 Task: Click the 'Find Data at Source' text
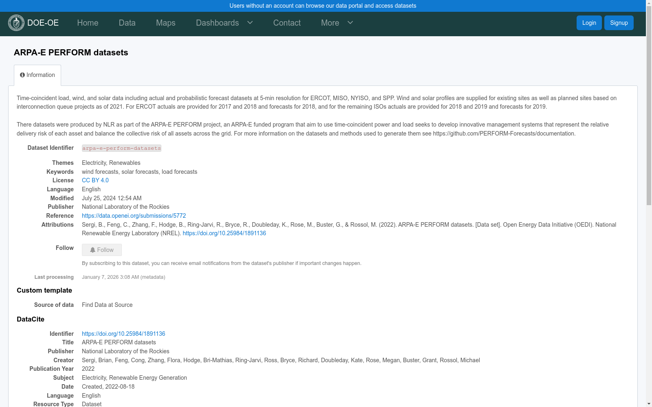pos(107,305)
